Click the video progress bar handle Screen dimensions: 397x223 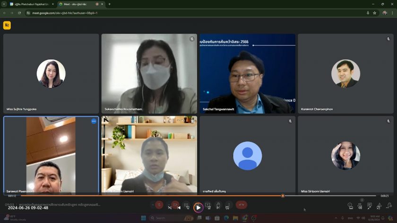pyautogui.click(x=283, y=196)
